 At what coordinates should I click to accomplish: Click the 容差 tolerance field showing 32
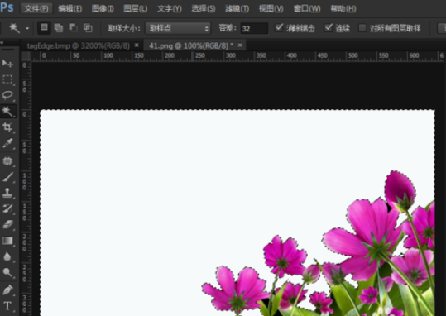click(x=254, y=28)
